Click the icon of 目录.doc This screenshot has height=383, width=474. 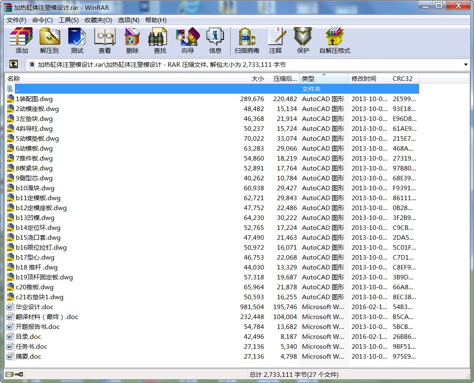tap(10, 337)
